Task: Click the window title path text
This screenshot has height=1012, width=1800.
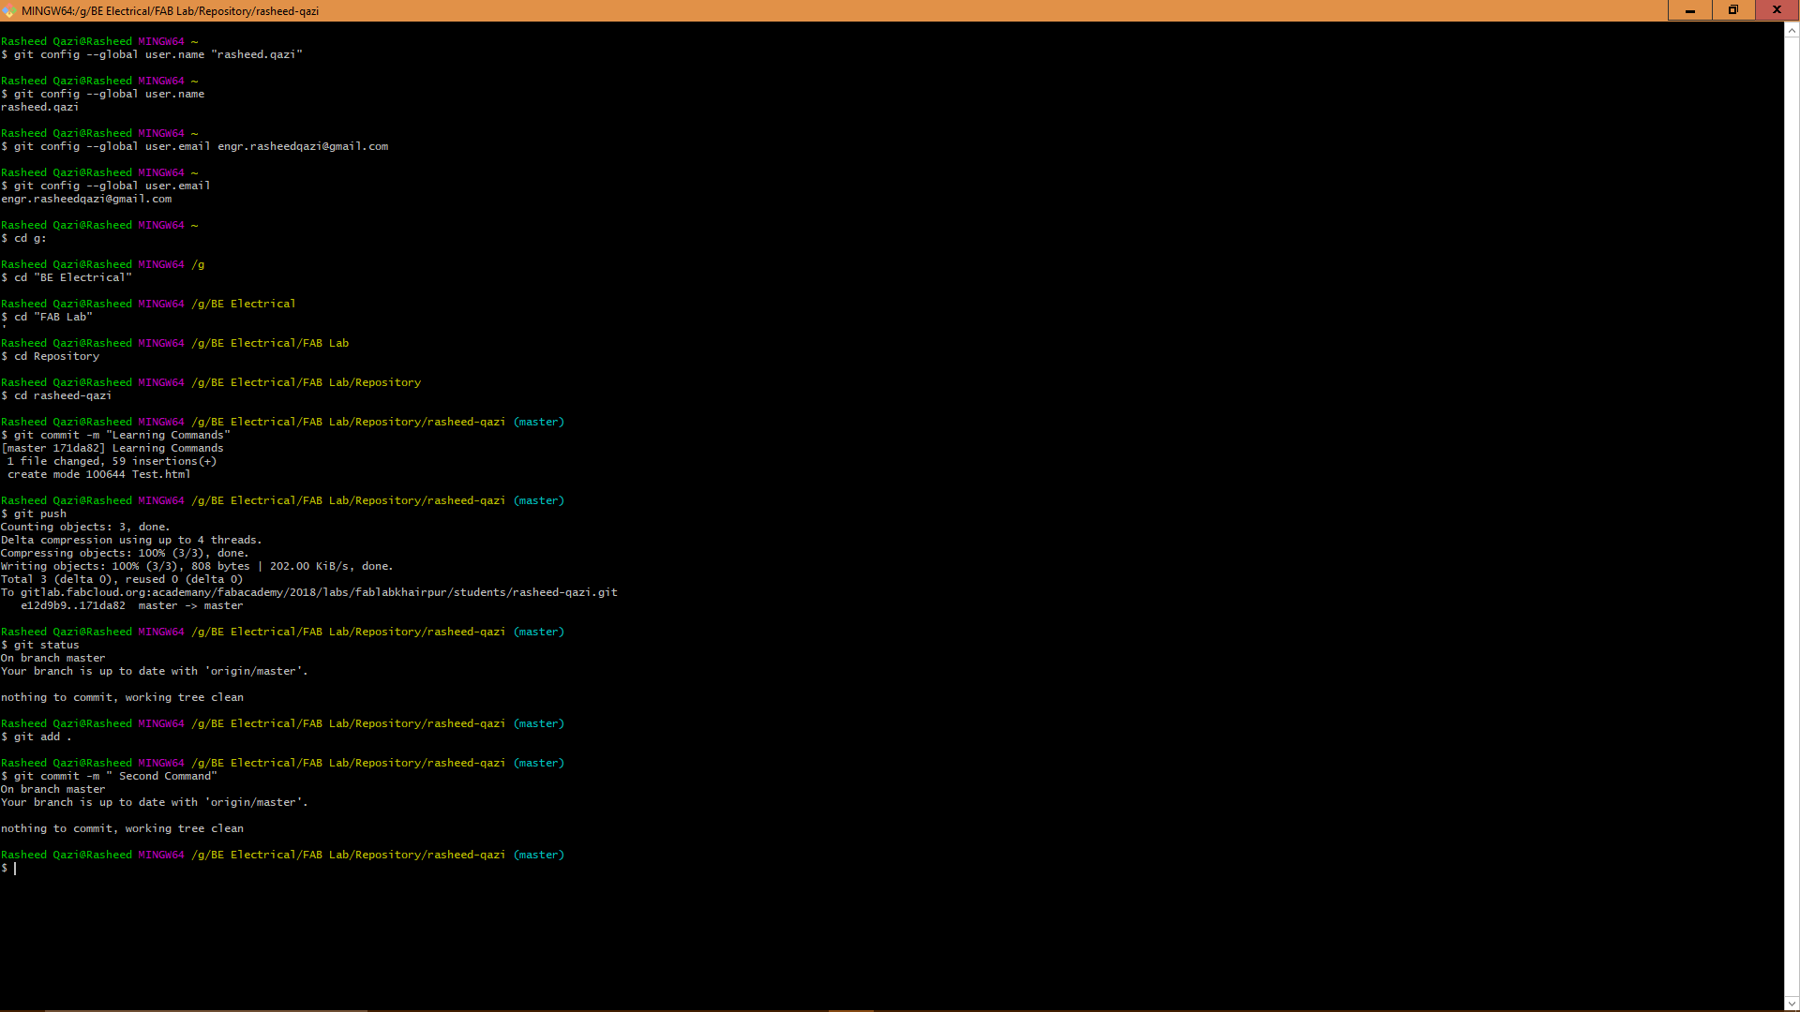Action: tap(170, 11)
